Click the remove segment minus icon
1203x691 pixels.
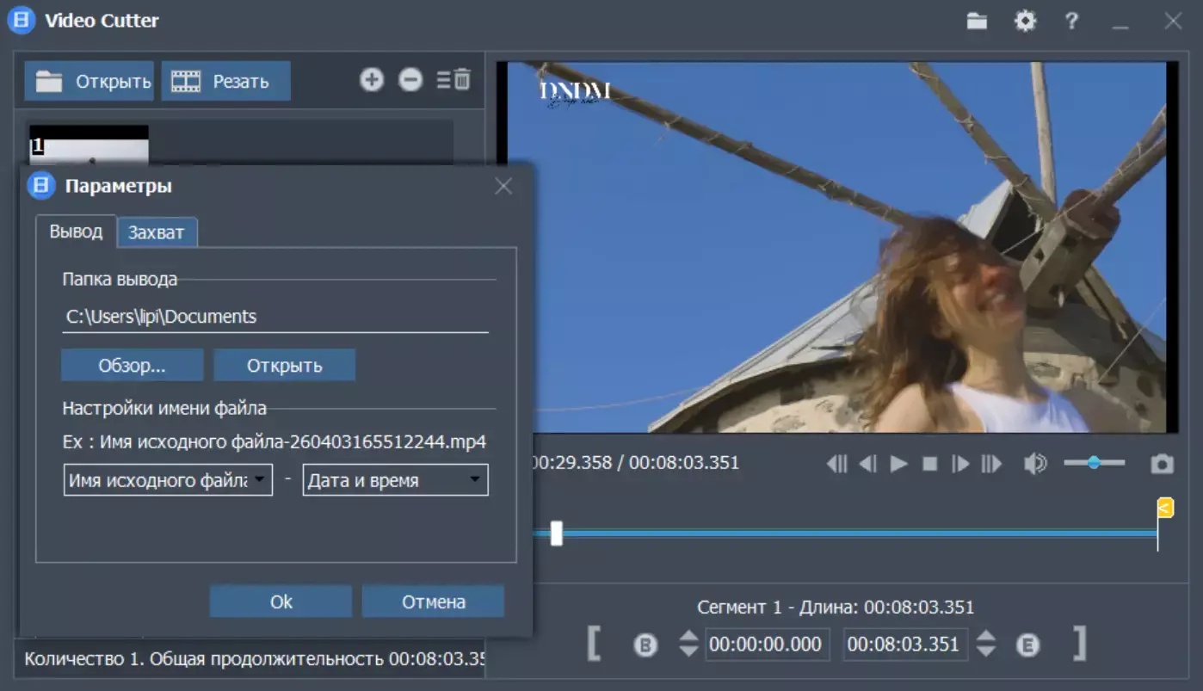[410, 80]
